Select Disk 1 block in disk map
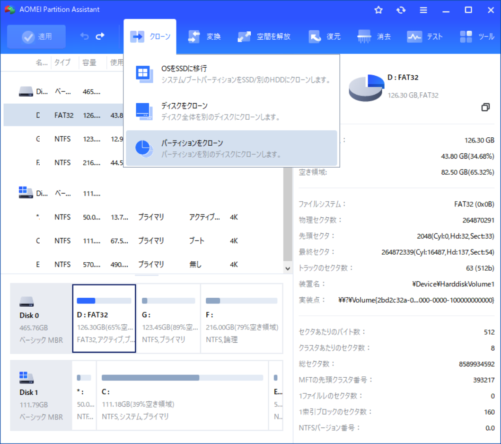The image size is (501, 444). [41, 395]
